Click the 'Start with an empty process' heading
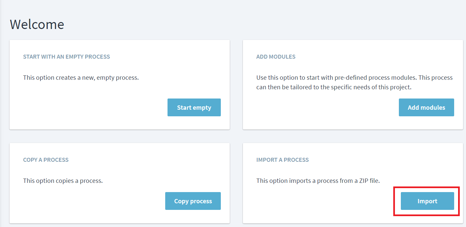 pyautogui.click(x=66, y=57)
